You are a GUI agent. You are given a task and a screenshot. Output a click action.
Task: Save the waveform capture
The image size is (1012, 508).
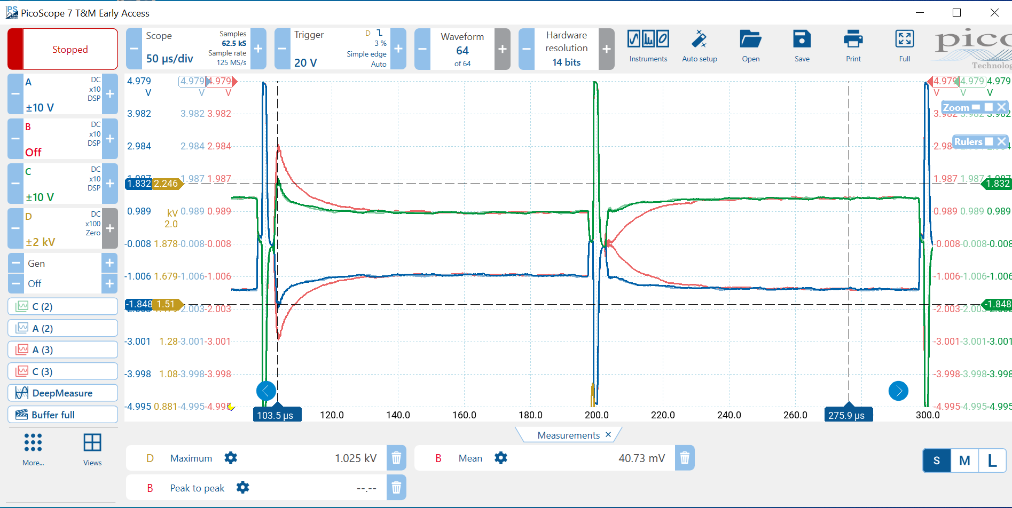point(802,46)
